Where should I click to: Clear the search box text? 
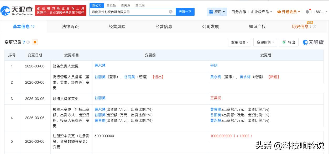[x=171, y=12]
